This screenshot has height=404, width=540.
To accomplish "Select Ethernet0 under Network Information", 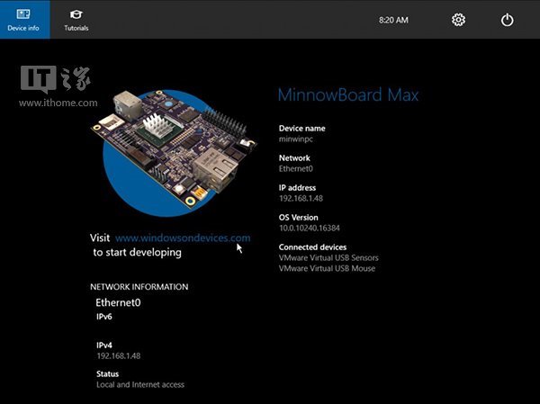I will pyautogui.click(x=118, y=302).
